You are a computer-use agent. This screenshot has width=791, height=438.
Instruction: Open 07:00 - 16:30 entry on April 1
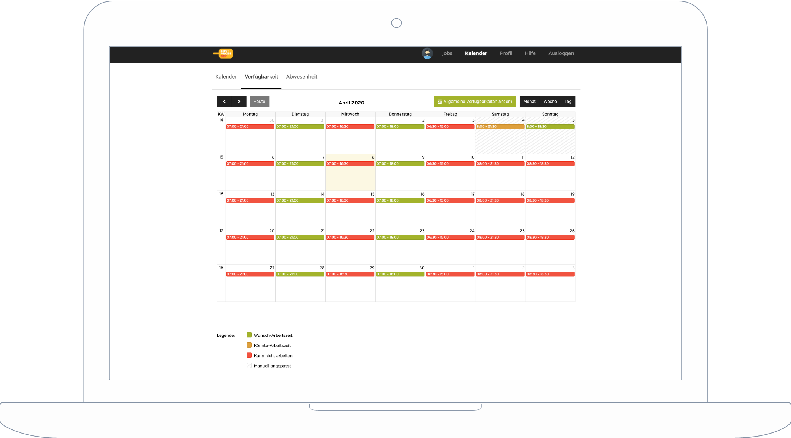tap(350, 127)
